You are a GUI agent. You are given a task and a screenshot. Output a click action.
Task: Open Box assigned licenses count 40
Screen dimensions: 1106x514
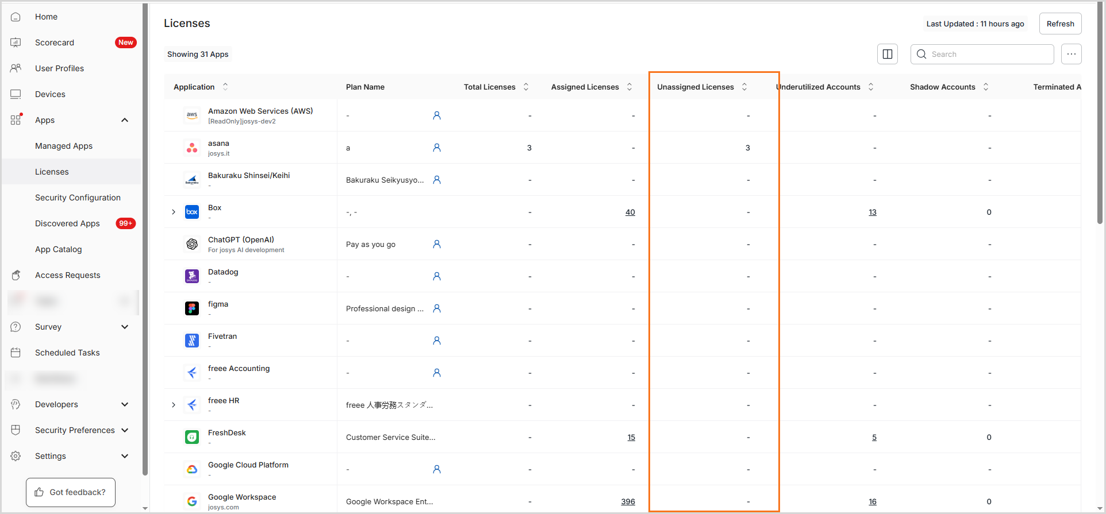(630, 212)
